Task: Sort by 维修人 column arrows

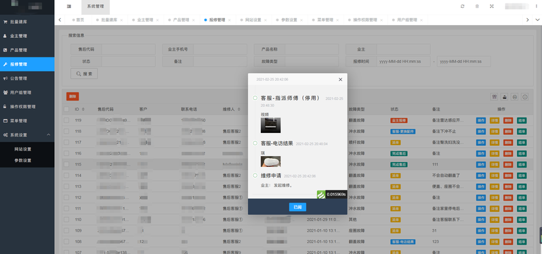Action: click(x=239, y=109)
